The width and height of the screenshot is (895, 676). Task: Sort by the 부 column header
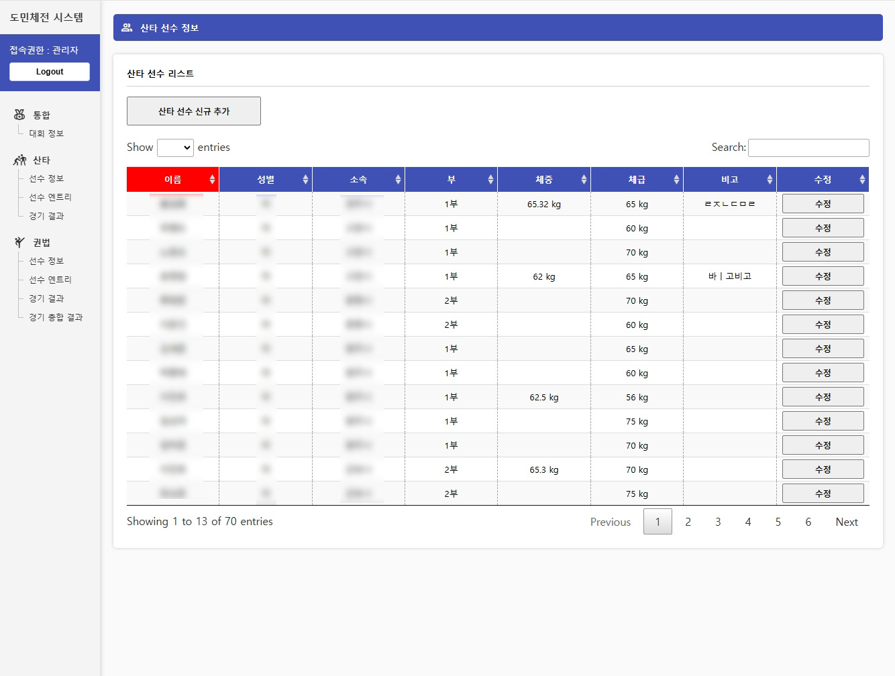pos(451,180)
